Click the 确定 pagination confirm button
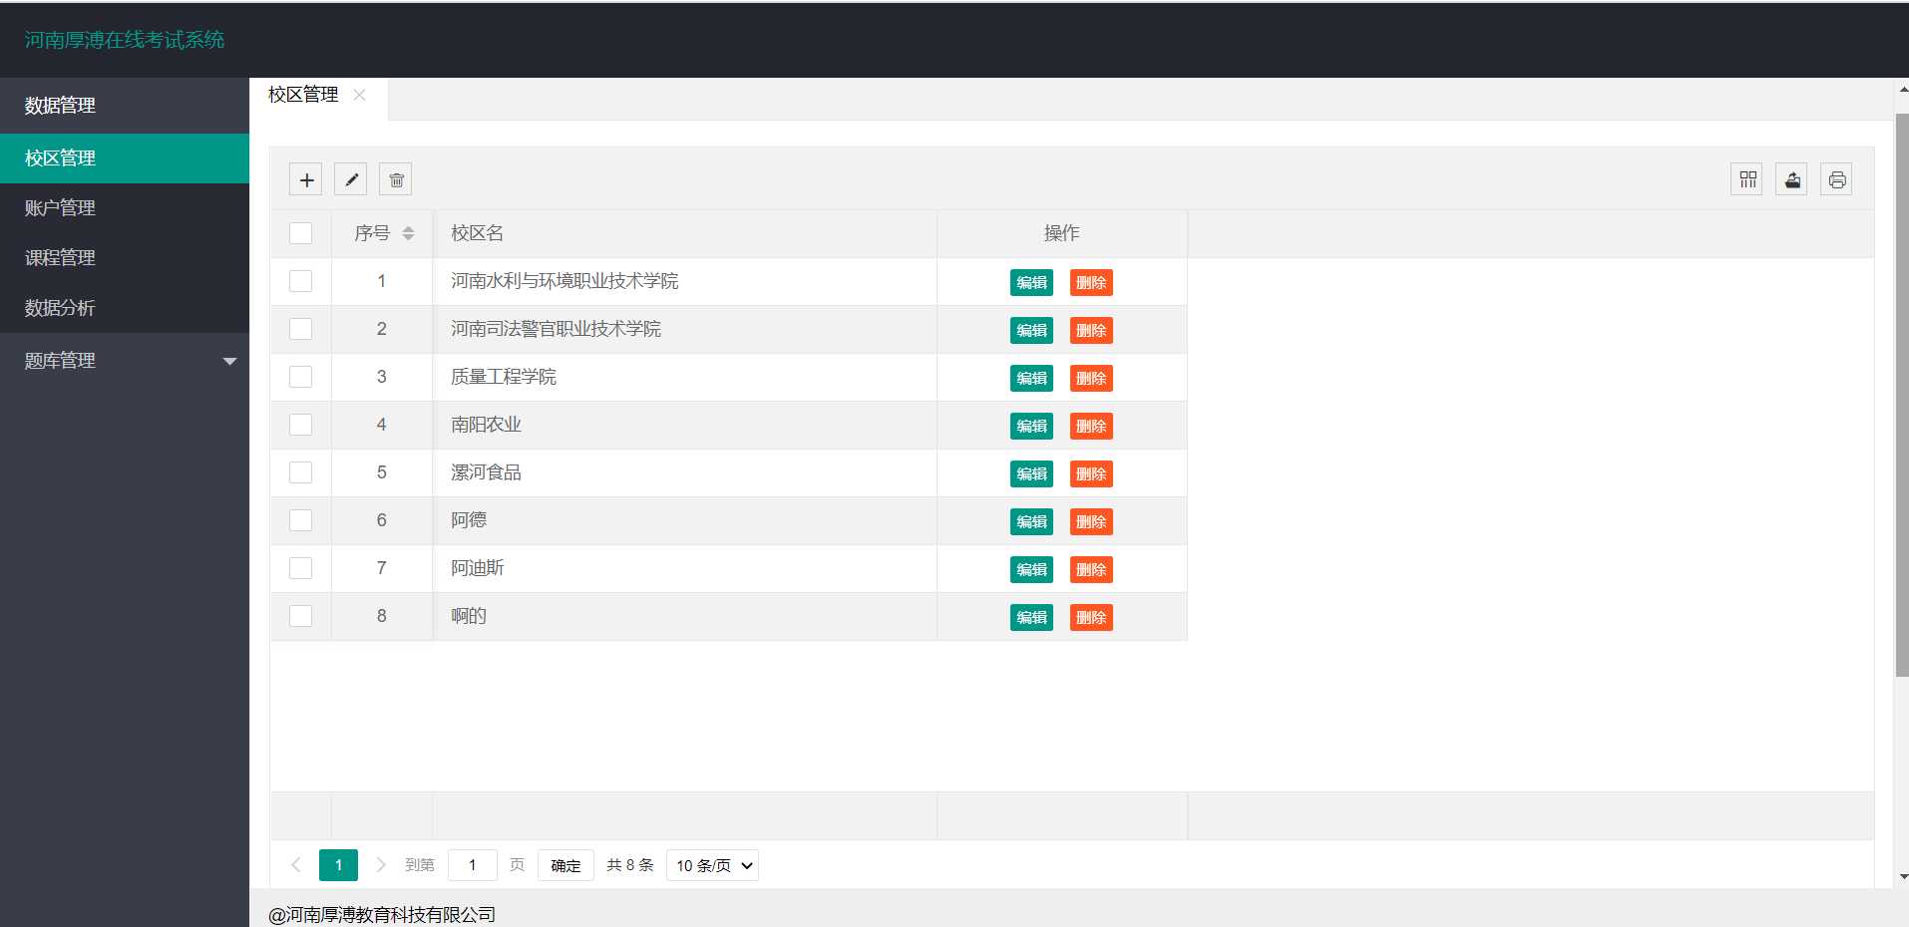This screenshot has height=927, width=1909. [566, 865]
